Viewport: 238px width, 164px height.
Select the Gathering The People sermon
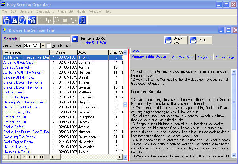(20, 137)
